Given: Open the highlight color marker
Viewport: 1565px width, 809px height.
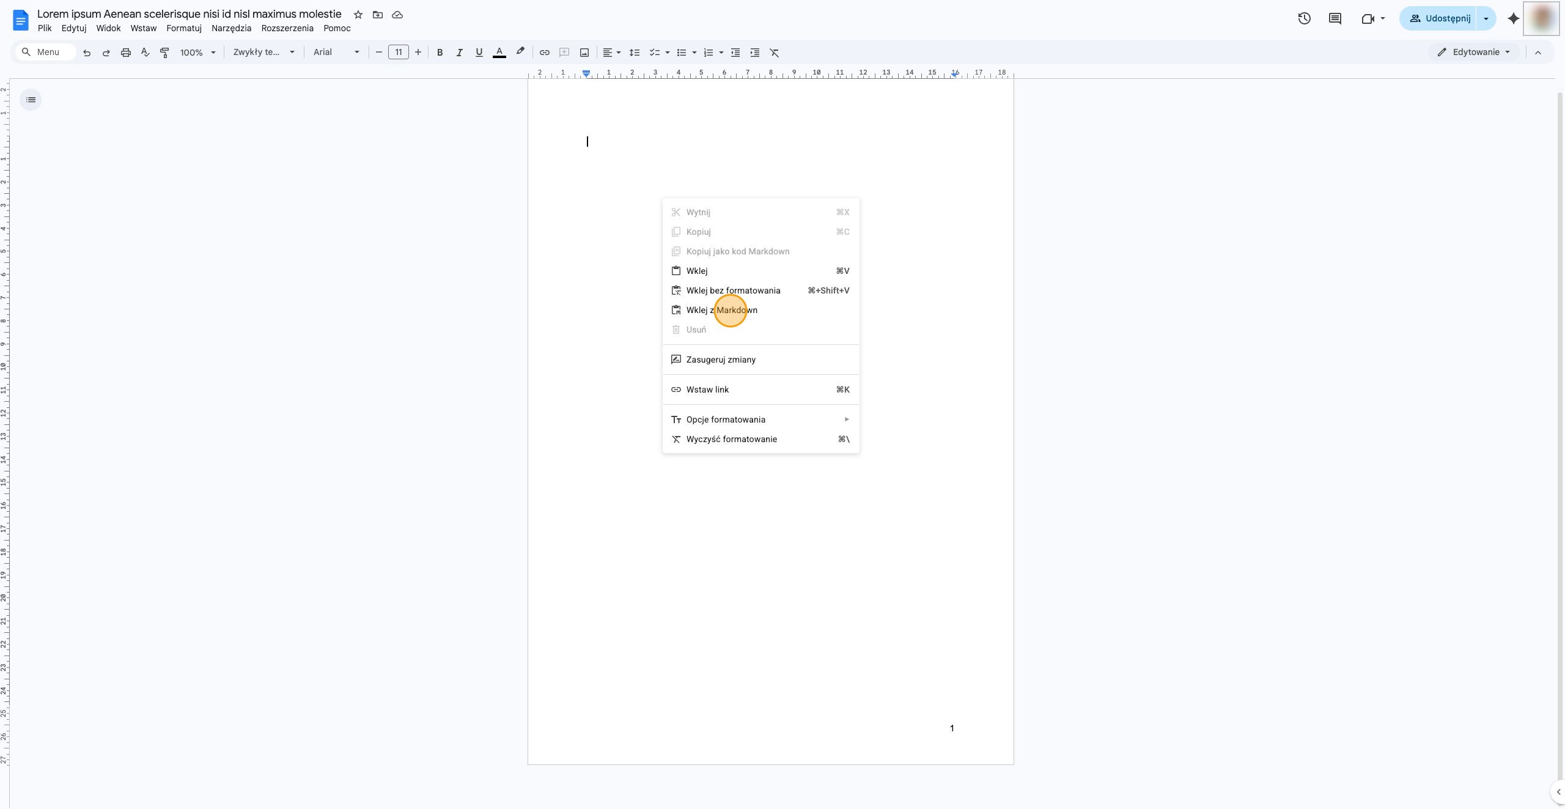Looking at the screenshot, I should pos(520,52).
